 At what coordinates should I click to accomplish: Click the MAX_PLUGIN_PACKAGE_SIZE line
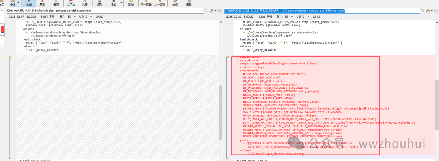pos(293,112)
